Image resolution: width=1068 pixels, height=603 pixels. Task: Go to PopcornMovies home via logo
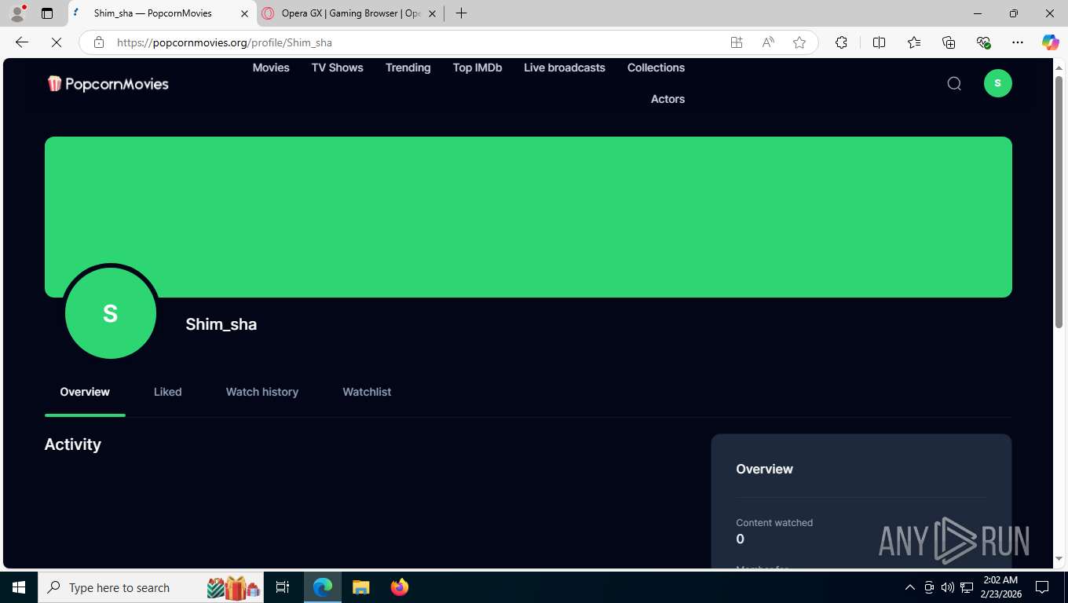pos(108,83)
